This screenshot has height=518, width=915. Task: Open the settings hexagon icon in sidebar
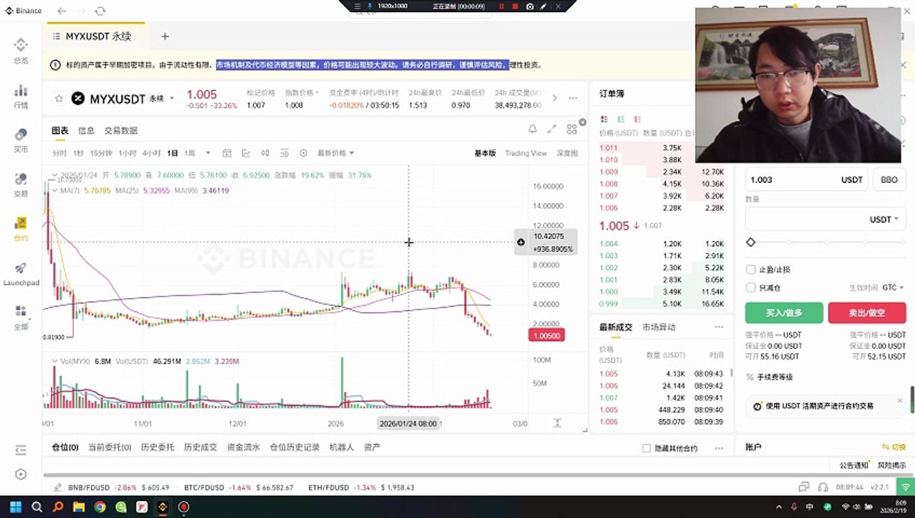[21, 474]
